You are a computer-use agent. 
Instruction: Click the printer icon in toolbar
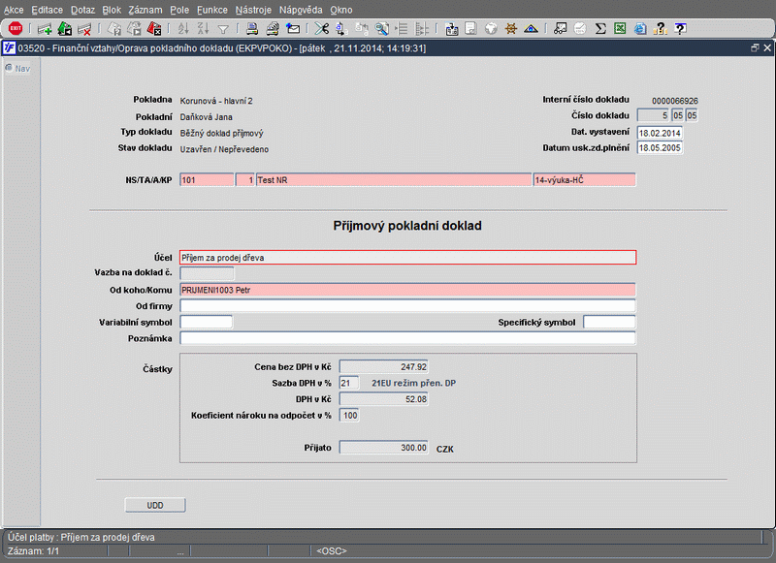(x=252, y=29)
